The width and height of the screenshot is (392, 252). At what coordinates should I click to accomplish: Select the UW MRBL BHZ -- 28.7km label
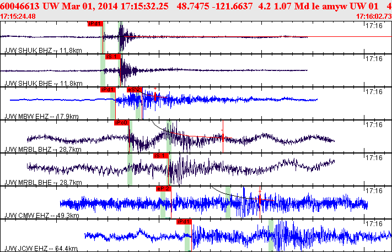(44, 150)
